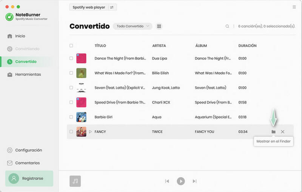Click the Mostrar en el Finder tooltip
This screenshot has width=302, height=192.
point(273,141)
